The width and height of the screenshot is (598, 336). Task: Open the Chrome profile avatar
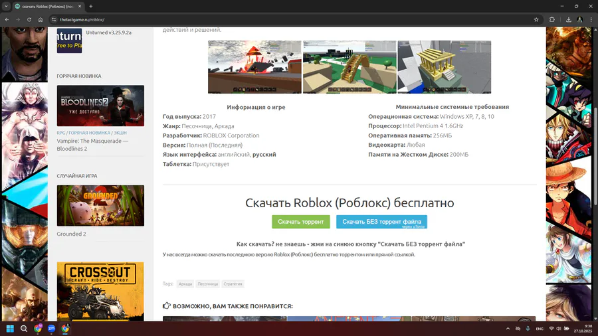579,19
